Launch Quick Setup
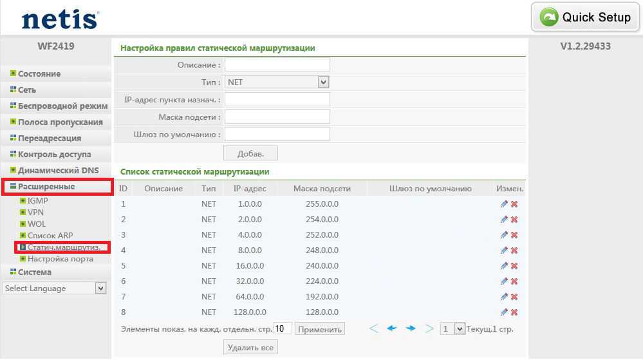This screenshot has width=643, height=360. (584, 17)
